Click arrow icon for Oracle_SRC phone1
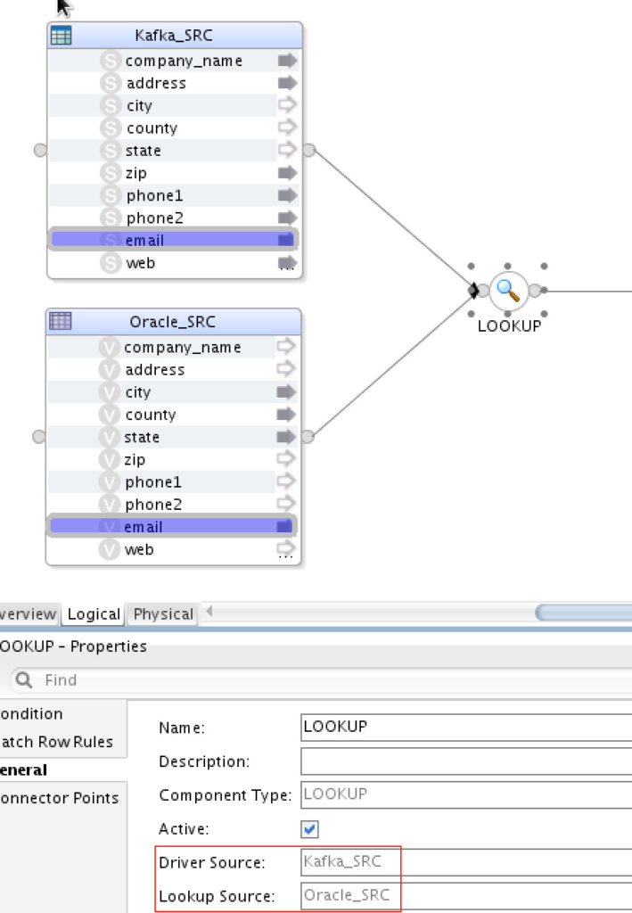The height and width of the screenshot is (913, 632). [286, 481]
